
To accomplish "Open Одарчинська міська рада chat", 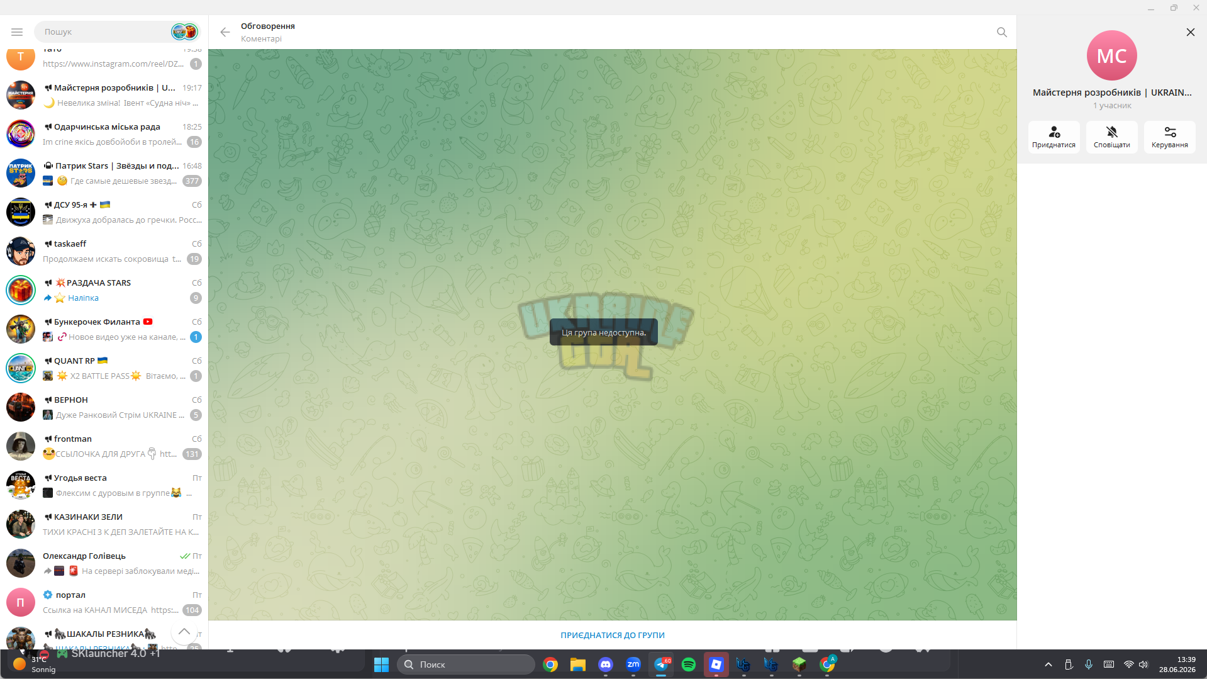I will pos(104,134).
